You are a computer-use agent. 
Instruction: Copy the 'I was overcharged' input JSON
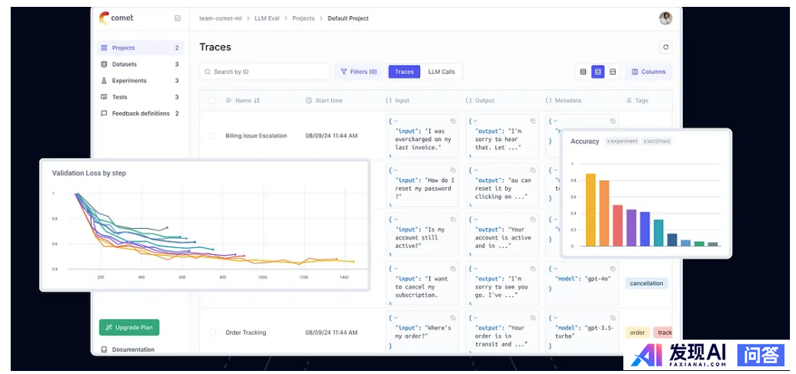click(452, 121)
